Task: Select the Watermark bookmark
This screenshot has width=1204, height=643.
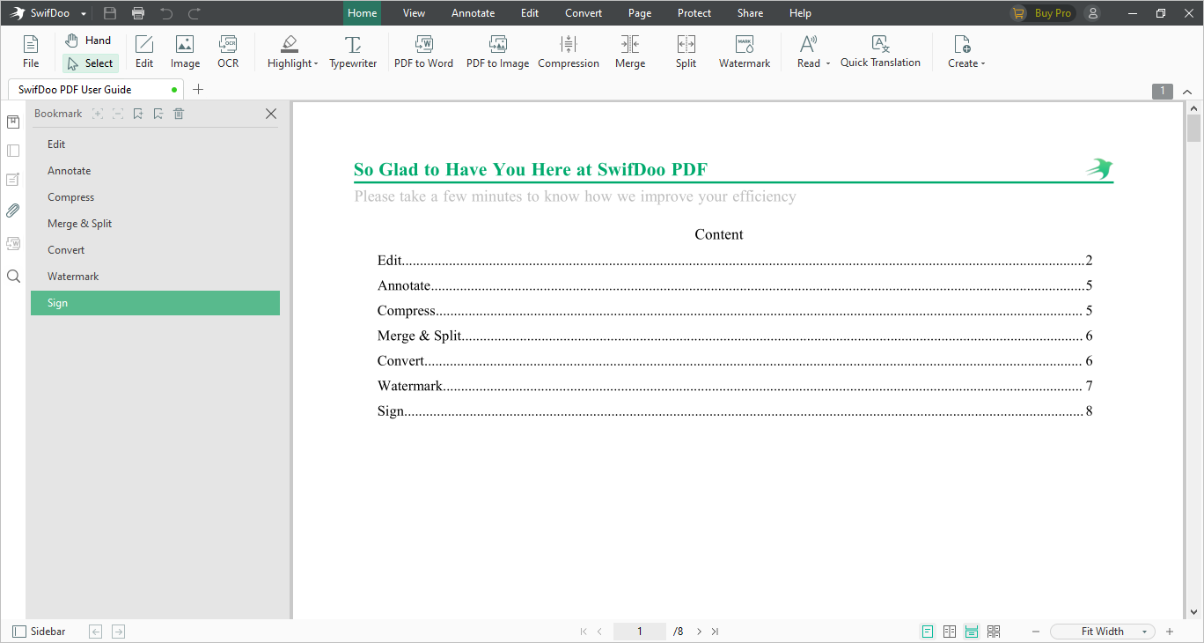Action: pos(155,277)
